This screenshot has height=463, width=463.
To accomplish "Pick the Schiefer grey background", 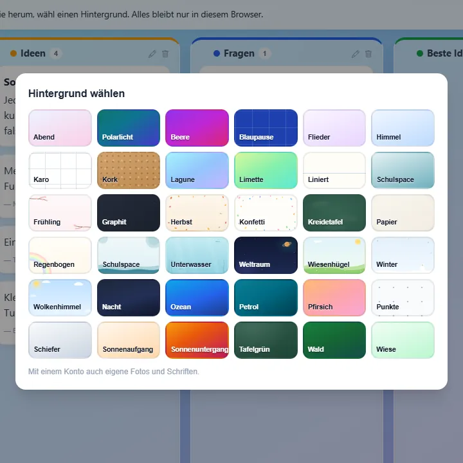I will coord(60,340).
